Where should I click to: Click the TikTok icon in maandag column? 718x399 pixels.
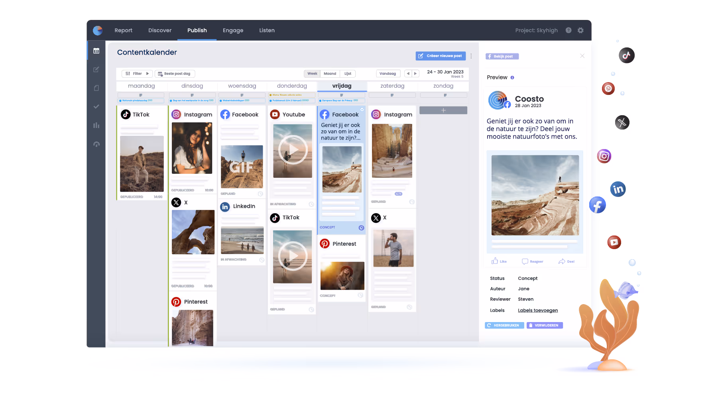click(x=126, y=114)
